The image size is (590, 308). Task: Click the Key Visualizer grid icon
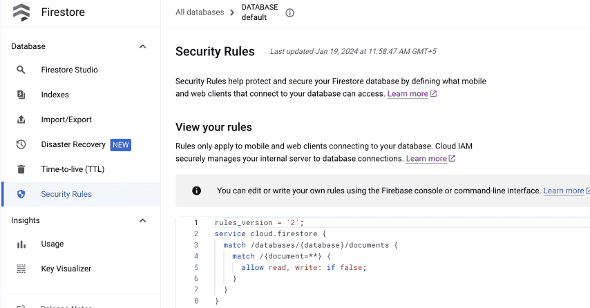point(21,269)
